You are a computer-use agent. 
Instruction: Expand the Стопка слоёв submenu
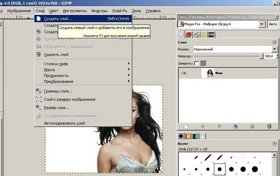(83, 64)
